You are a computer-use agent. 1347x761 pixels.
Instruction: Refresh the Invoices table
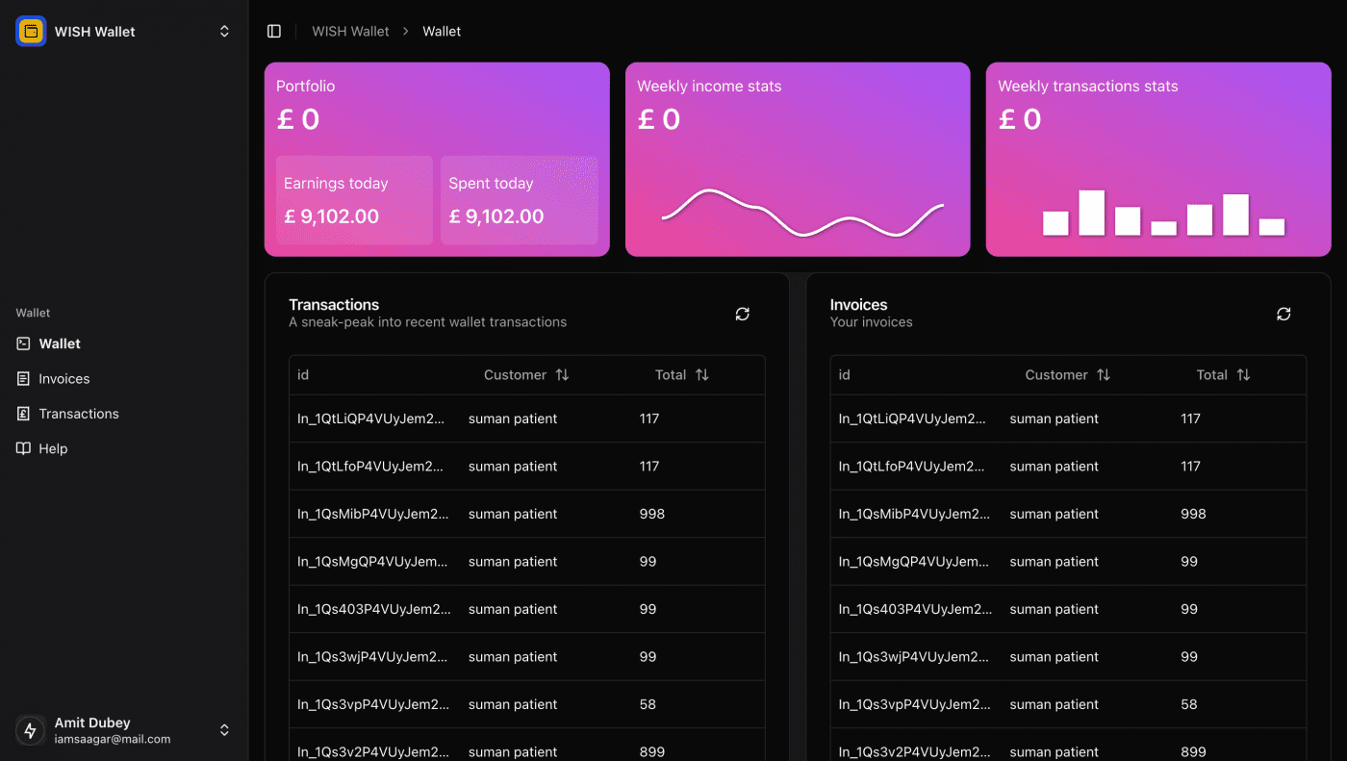coord(1283,314)
